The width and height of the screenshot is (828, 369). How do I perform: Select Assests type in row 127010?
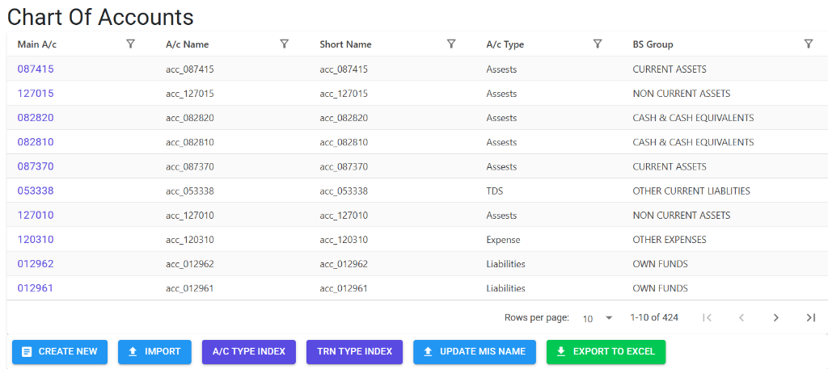501,216
